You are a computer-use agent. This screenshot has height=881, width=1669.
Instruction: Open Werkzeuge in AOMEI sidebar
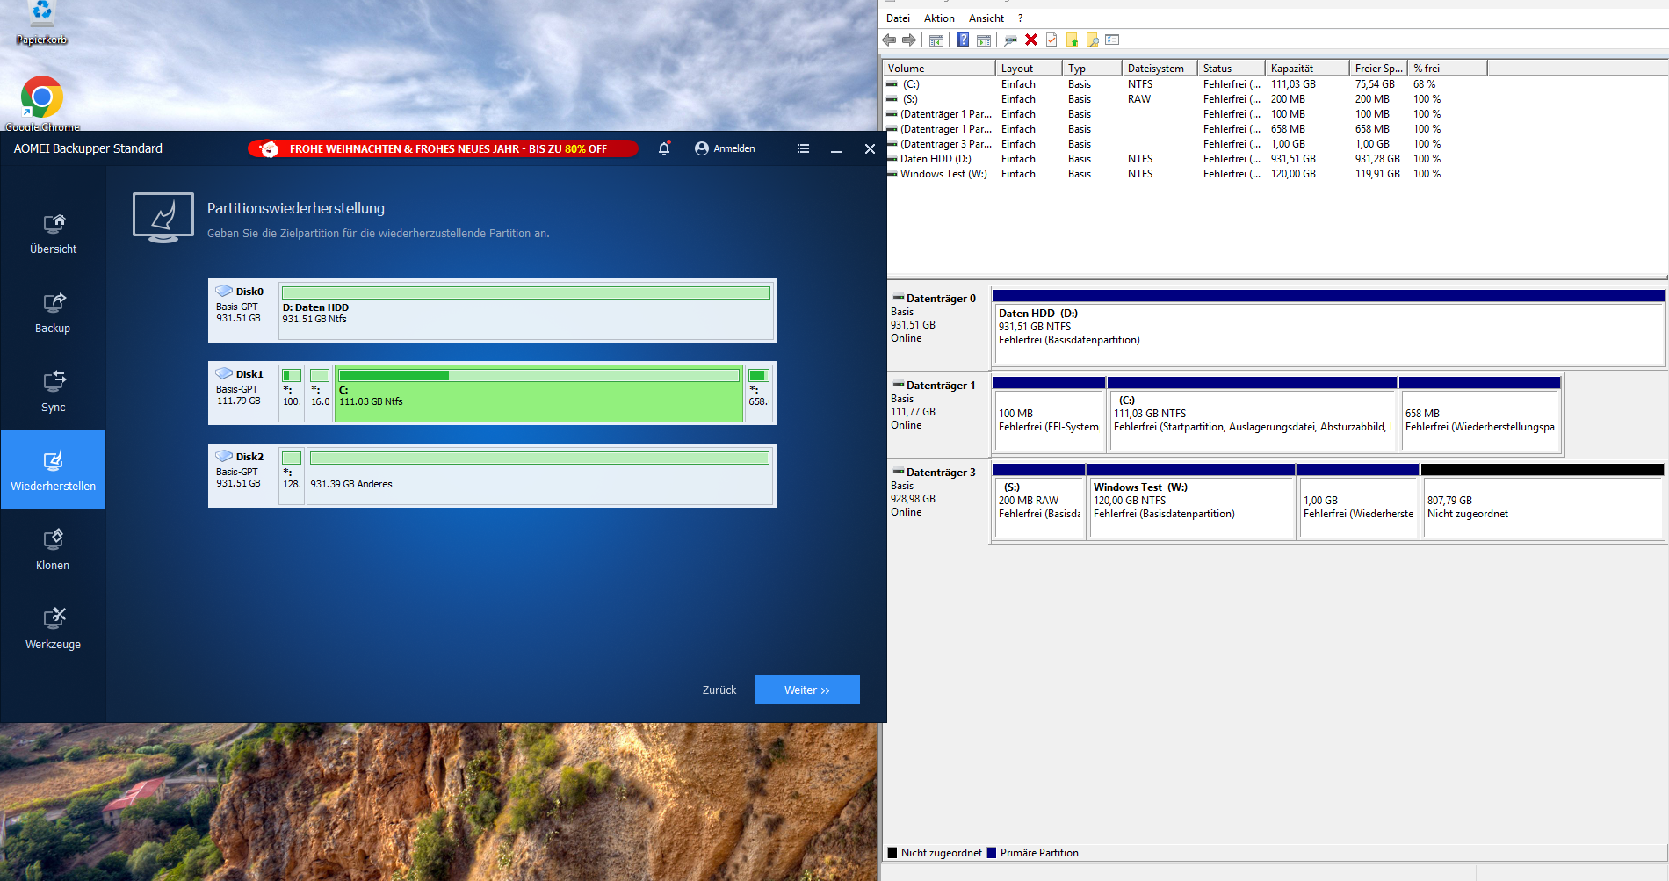[x=53, y=629]
